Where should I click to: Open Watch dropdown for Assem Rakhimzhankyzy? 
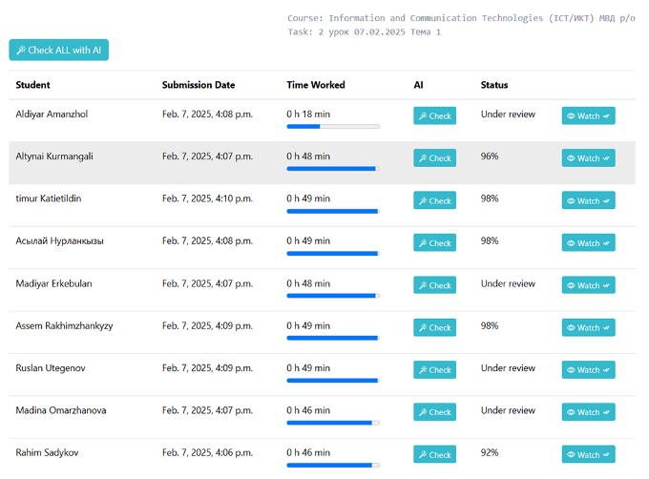point(588,327)
